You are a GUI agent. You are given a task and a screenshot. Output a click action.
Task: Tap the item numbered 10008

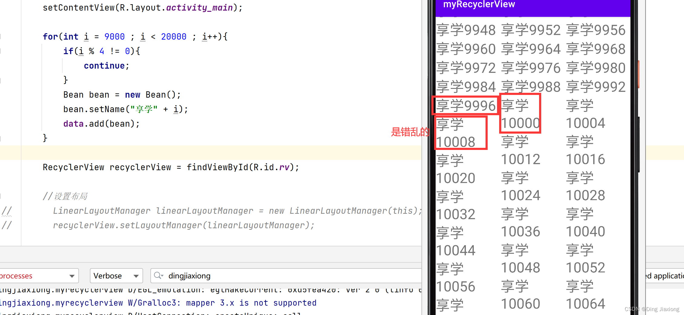click(456, 133)
